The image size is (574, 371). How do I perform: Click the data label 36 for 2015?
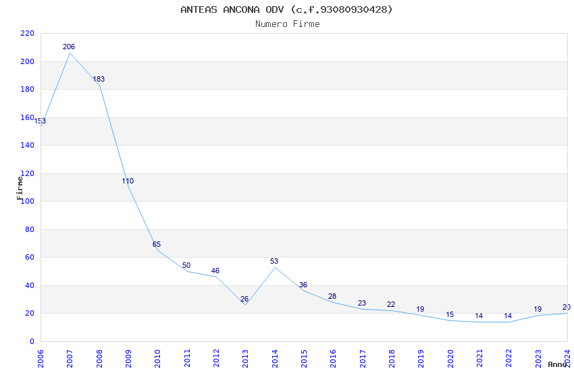[x=303, y=285]
